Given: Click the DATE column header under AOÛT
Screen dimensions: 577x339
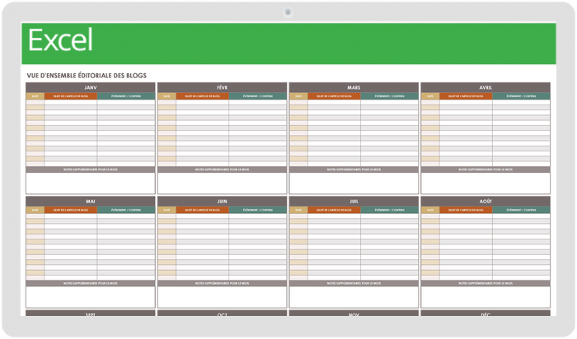Looking at the screenshot, I should [430, 210].
